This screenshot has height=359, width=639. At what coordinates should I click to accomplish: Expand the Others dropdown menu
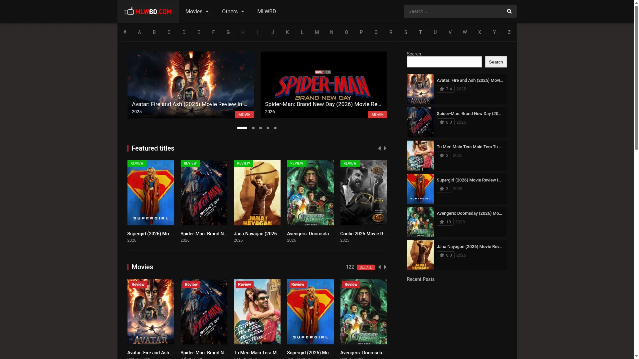(233, 12)
